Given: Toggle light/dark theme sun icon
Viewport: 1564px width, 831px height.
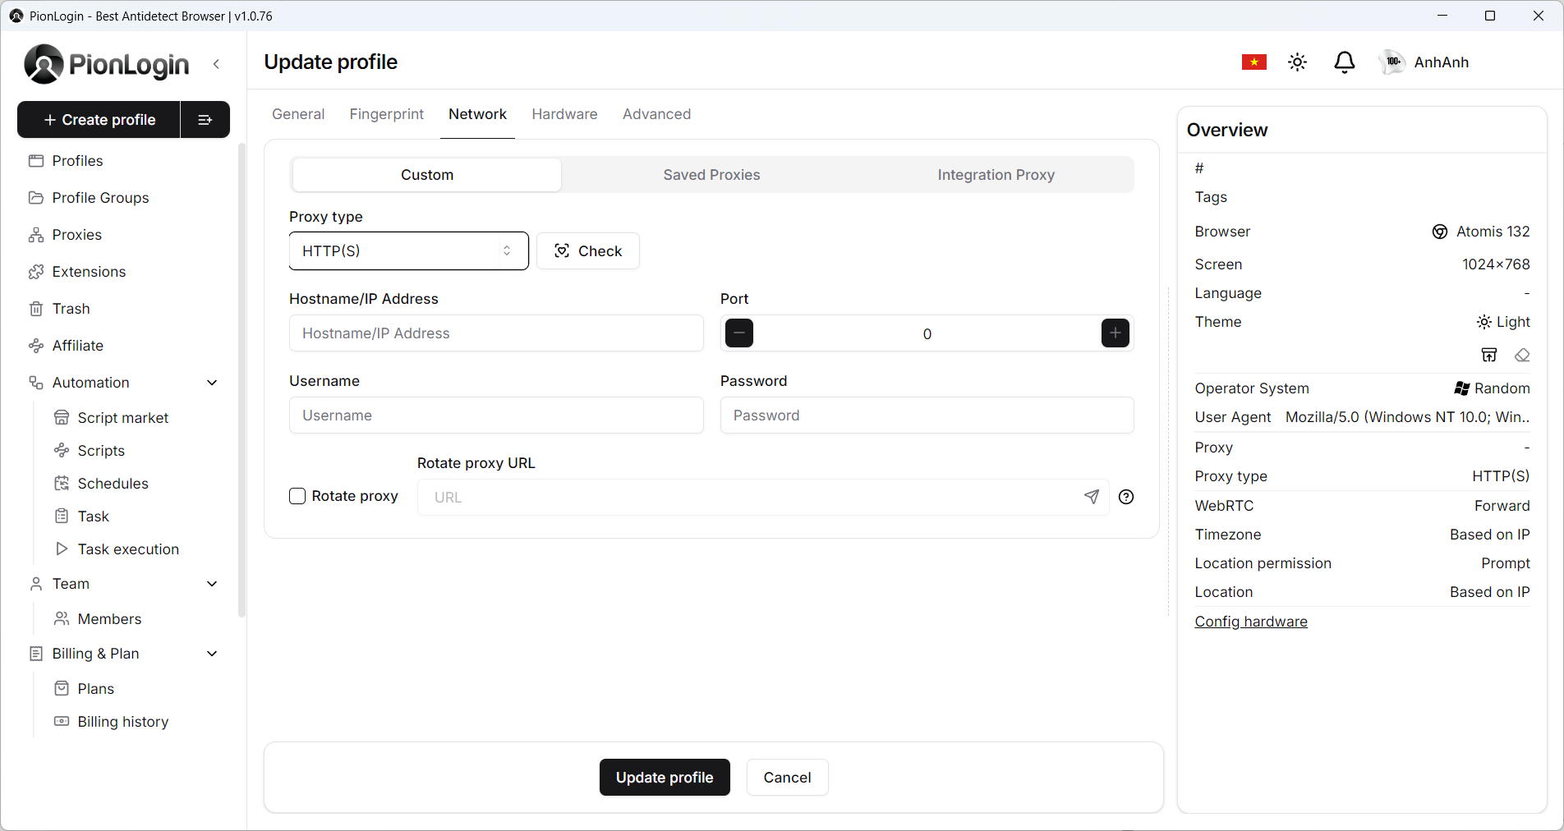Looking at the screenshot, I should tap(1297, 62).
